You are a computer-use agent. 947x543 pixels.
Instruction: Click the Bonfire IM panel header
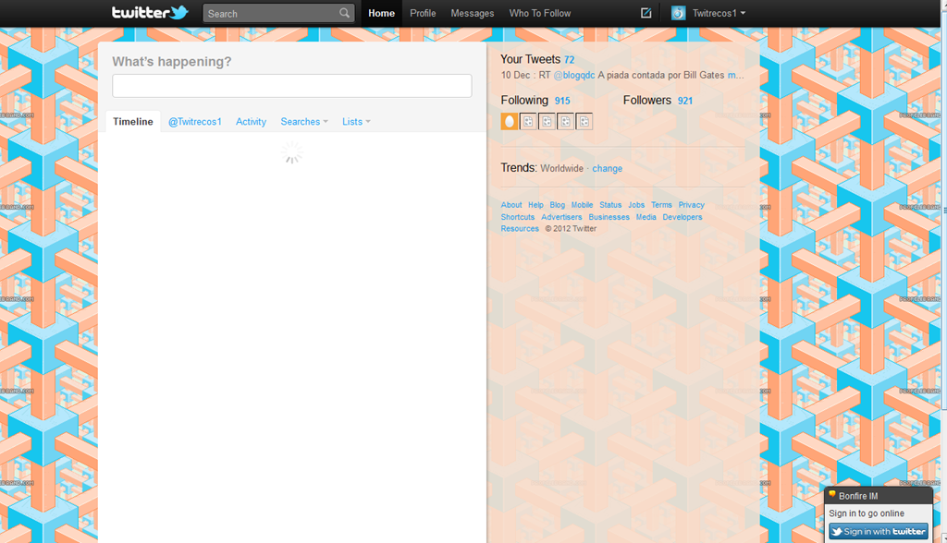point(879,496)
